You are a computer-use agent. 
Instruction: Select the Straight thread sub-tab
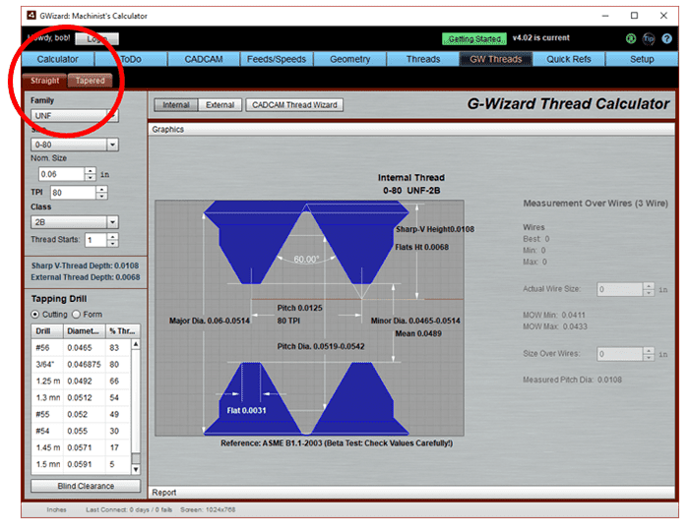[x=45, y=81]
